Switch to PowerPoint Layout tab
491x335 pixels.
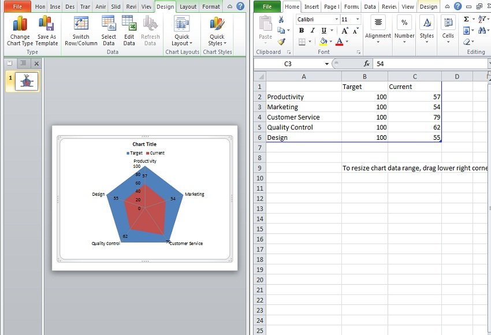point(187,7)
